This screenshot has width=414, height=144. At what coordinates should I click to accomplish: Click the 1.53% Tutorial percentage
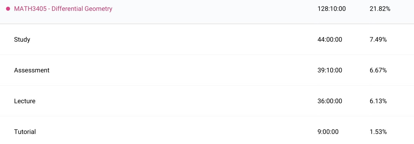pos(378,132)
